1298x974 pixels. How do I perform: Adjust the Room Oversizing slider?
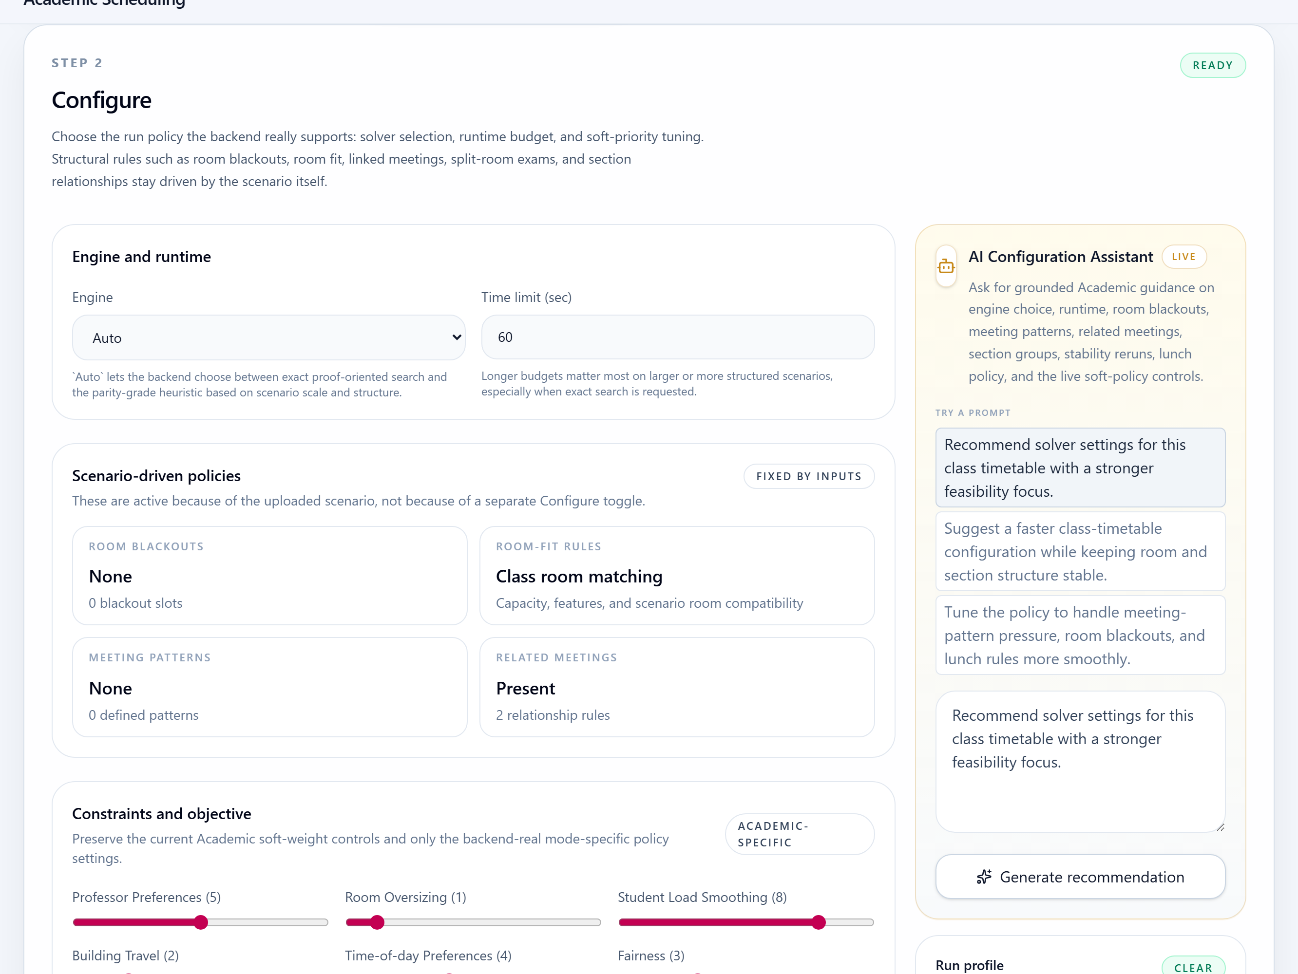(x=473, y=922)
